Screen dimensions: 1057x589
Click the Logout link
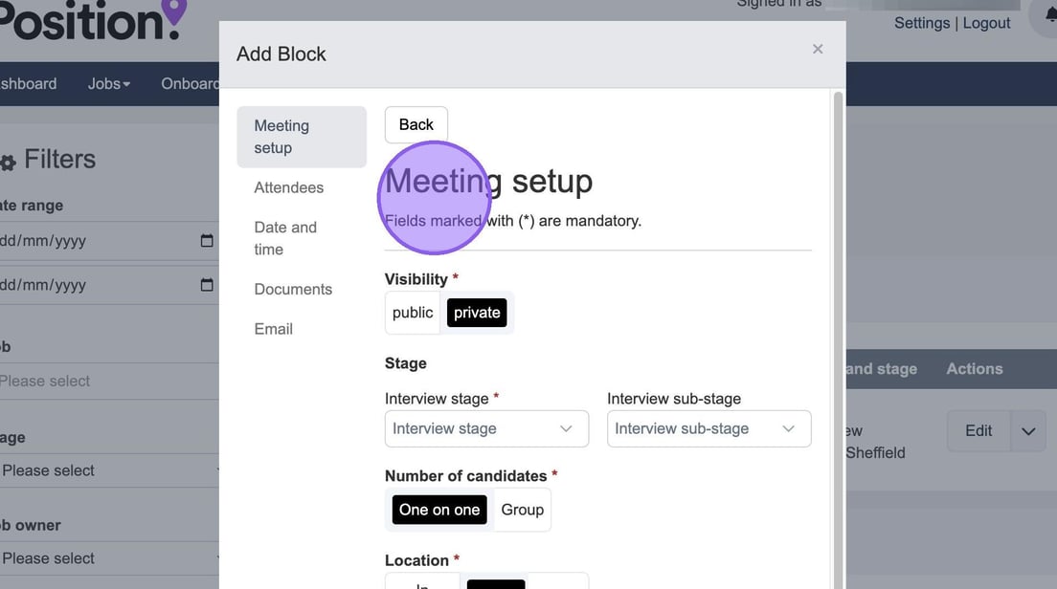pyautogui.click(x=986, y=23)
